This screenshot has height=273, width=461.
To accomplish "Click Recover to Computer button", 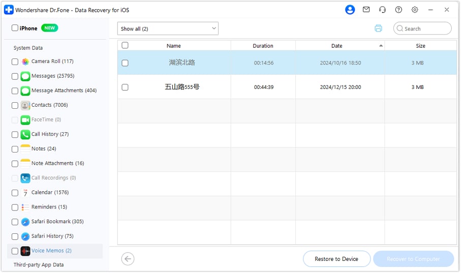I will [413, 259].
